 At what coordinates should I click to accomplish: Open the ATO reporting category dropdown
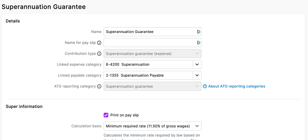coord(152,86)
